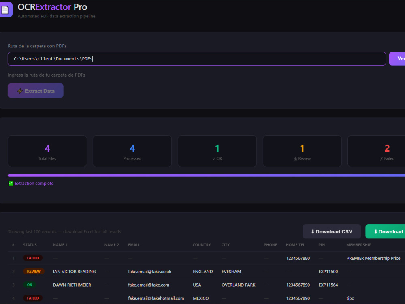Screen dimensions: 405x304
Task: Click the Ruta de la carpeta con PDFs label
Action: pos(37,46)
